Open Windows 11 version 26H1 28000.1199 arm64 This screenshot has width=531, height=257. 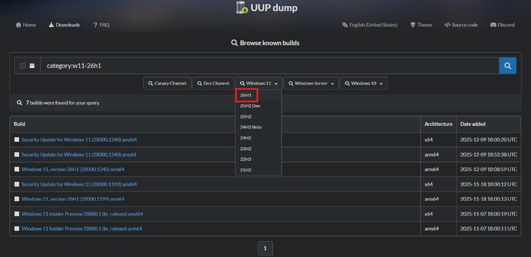pos(73,199)
